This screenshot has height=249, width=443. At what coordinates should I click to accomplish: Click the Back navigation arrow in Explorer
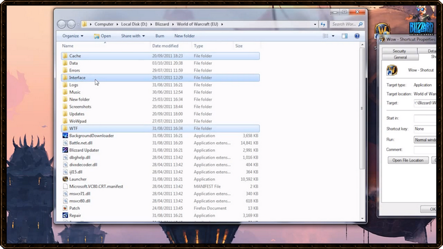61,24
